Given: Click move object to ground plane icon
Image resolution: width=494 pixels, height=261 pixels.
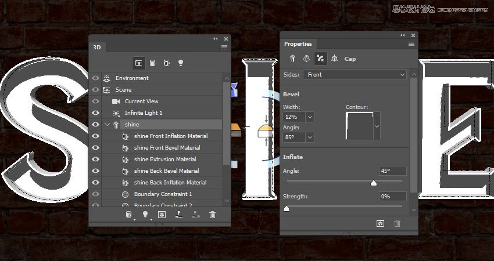Looking at the screenshot, I should click(x=178, y=215).
